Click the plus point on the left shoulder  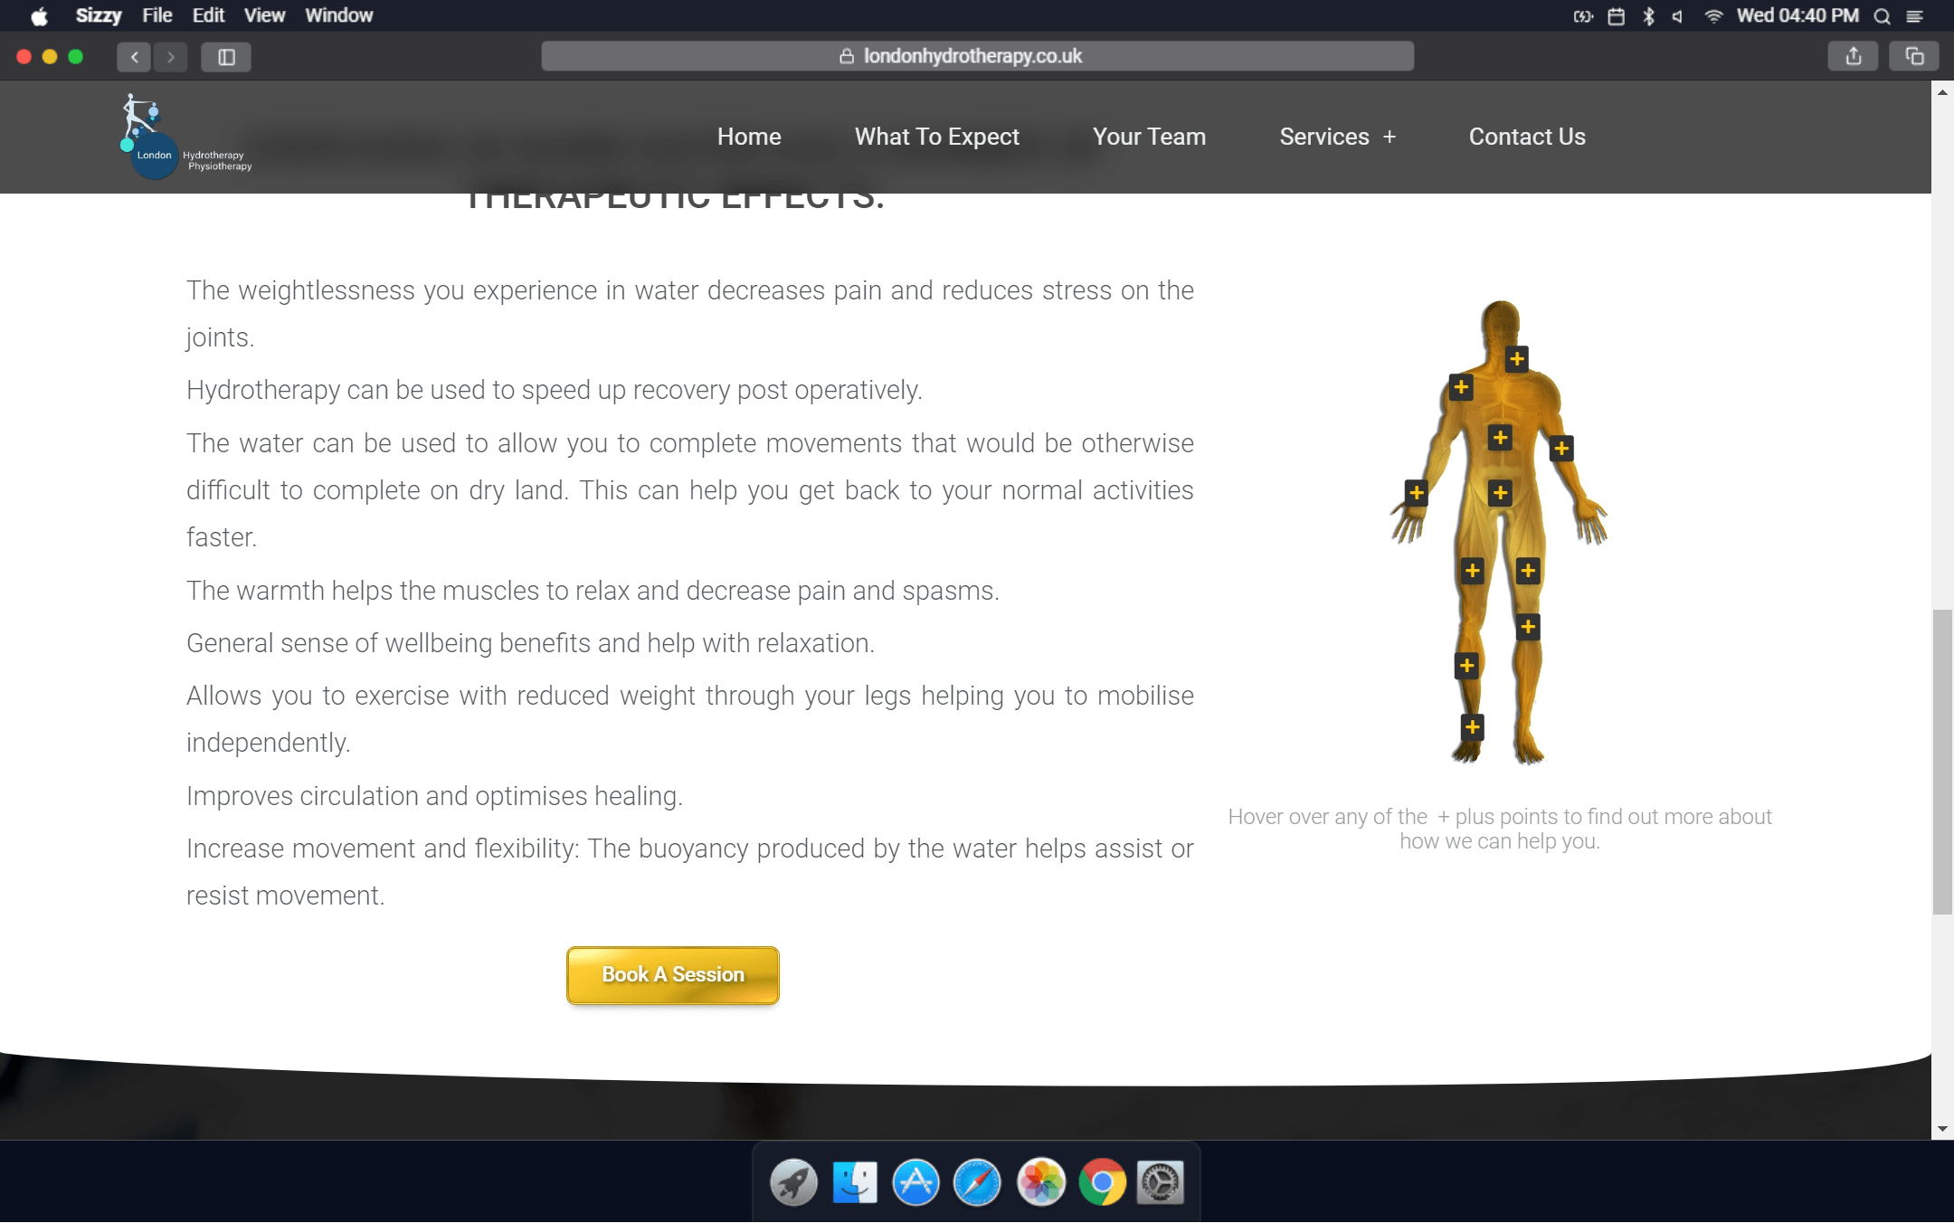click(x=1461, y=388)
